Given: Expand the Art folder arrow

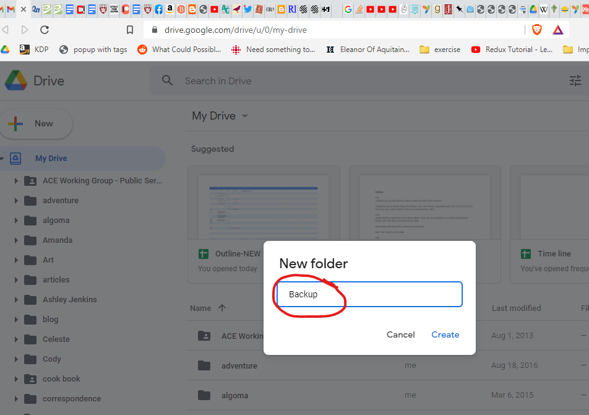Looking at the screenshot, I should click(x=16, y=260).
